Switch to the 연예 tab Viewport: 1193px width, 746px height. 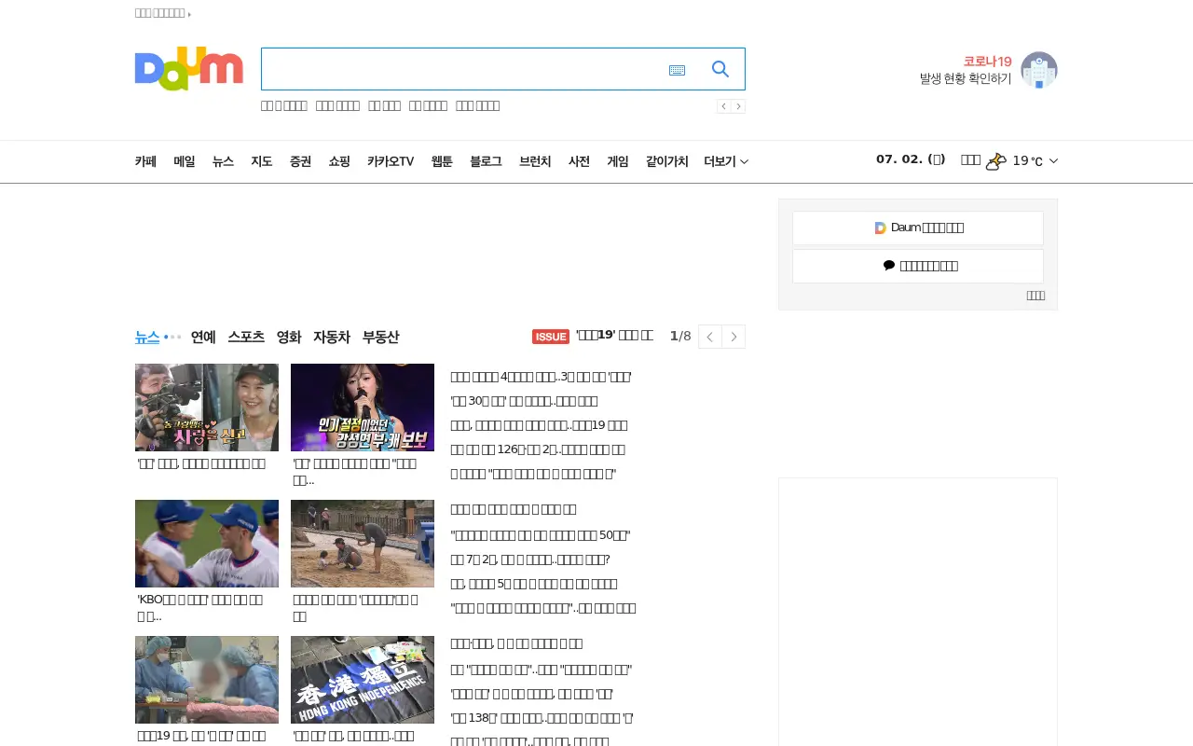tap(203, 337)
